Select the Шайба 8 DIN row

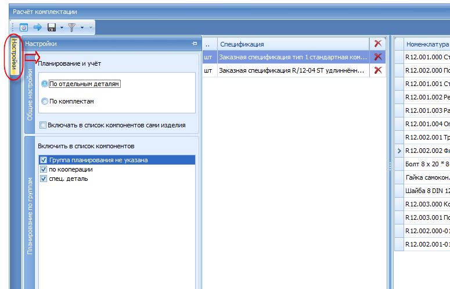point(427,191)
